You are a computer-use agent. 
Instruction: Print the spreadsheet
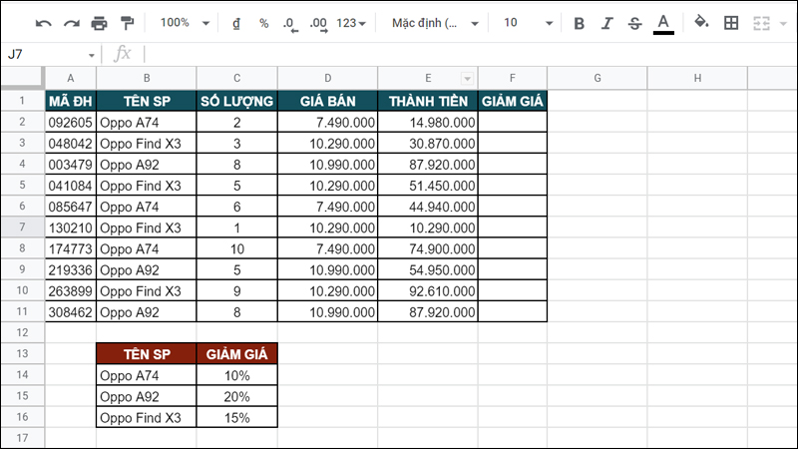click(99, 23)
